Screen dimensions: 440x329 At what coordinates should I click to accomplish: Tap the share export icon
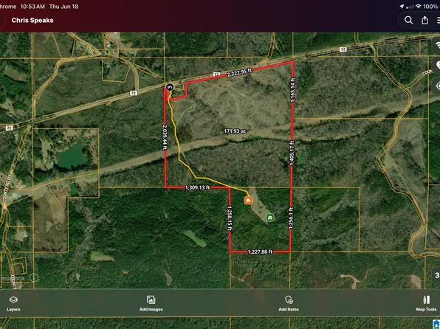point(424,20)
